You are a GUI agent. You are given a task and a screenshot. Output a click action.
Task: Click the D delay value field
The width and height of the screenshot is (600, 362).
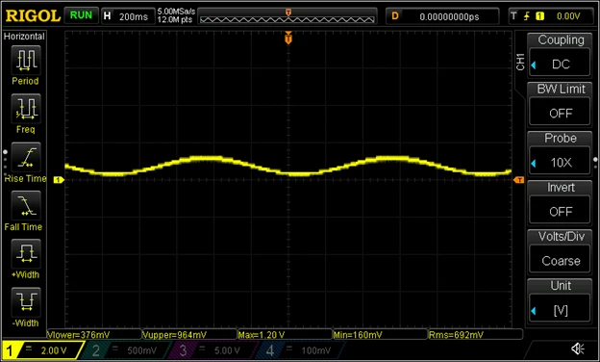[x=442, y=16]
